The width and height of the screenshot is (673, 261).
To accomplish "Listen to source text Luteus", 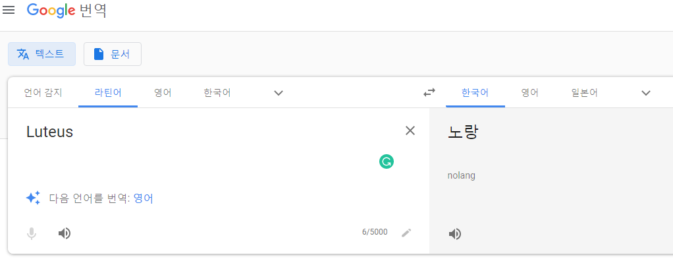I will pos(65,233).
